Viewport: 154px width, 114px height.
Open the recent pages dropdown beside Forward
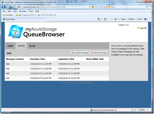coord(11,7)
